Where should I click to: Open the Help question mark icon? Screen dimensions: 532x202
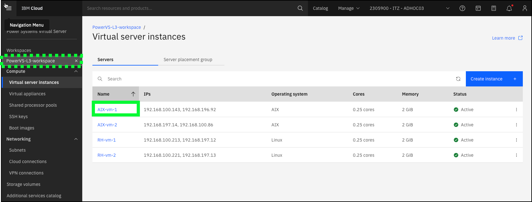click(462, 8)
